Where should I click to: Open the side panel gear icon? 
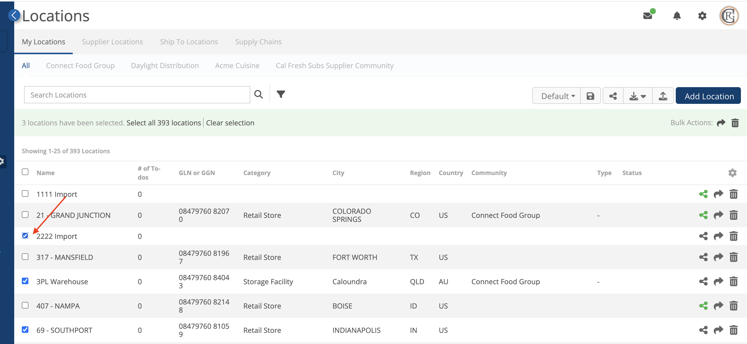pos(2,161)
